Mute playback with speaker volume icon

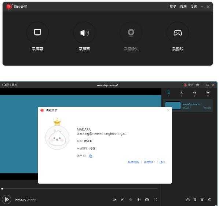[x=139, y=199]
